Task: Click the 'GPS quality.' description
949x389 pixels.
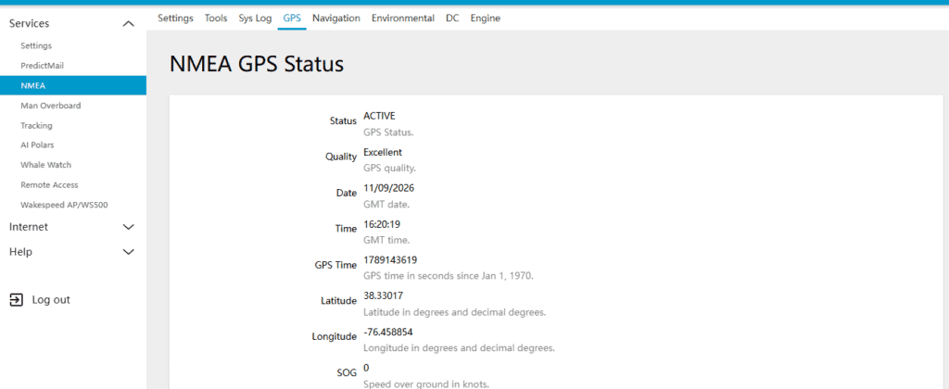Action: 390,169
